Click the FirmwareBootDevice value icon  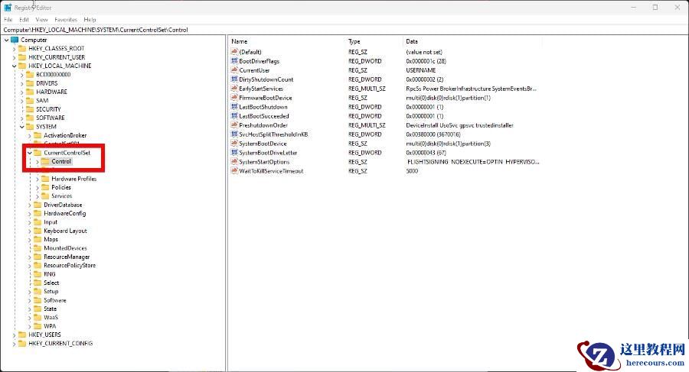(234, 98)
